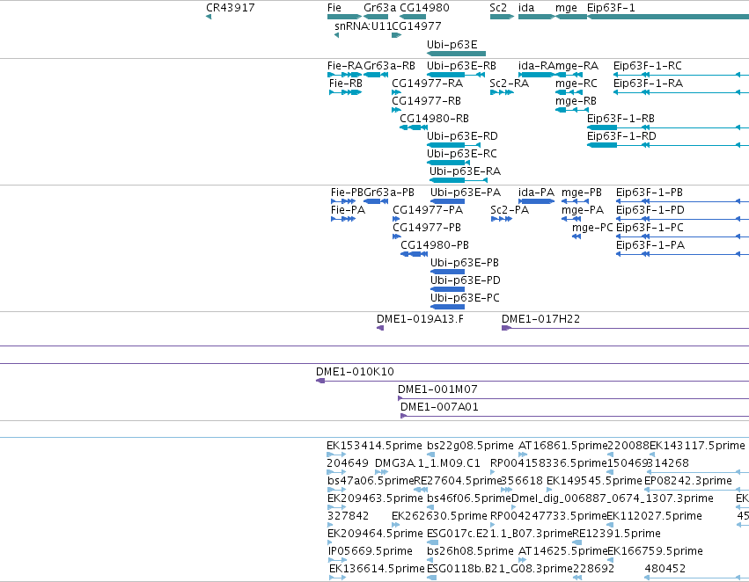
Task: Select the snRNA:U11 gene label
Action: [x=363, y=25]
